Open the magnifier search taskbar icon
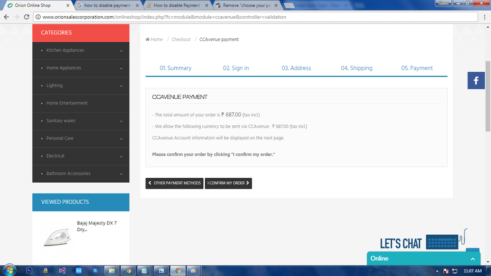491x276 pixels. point(95,271)
